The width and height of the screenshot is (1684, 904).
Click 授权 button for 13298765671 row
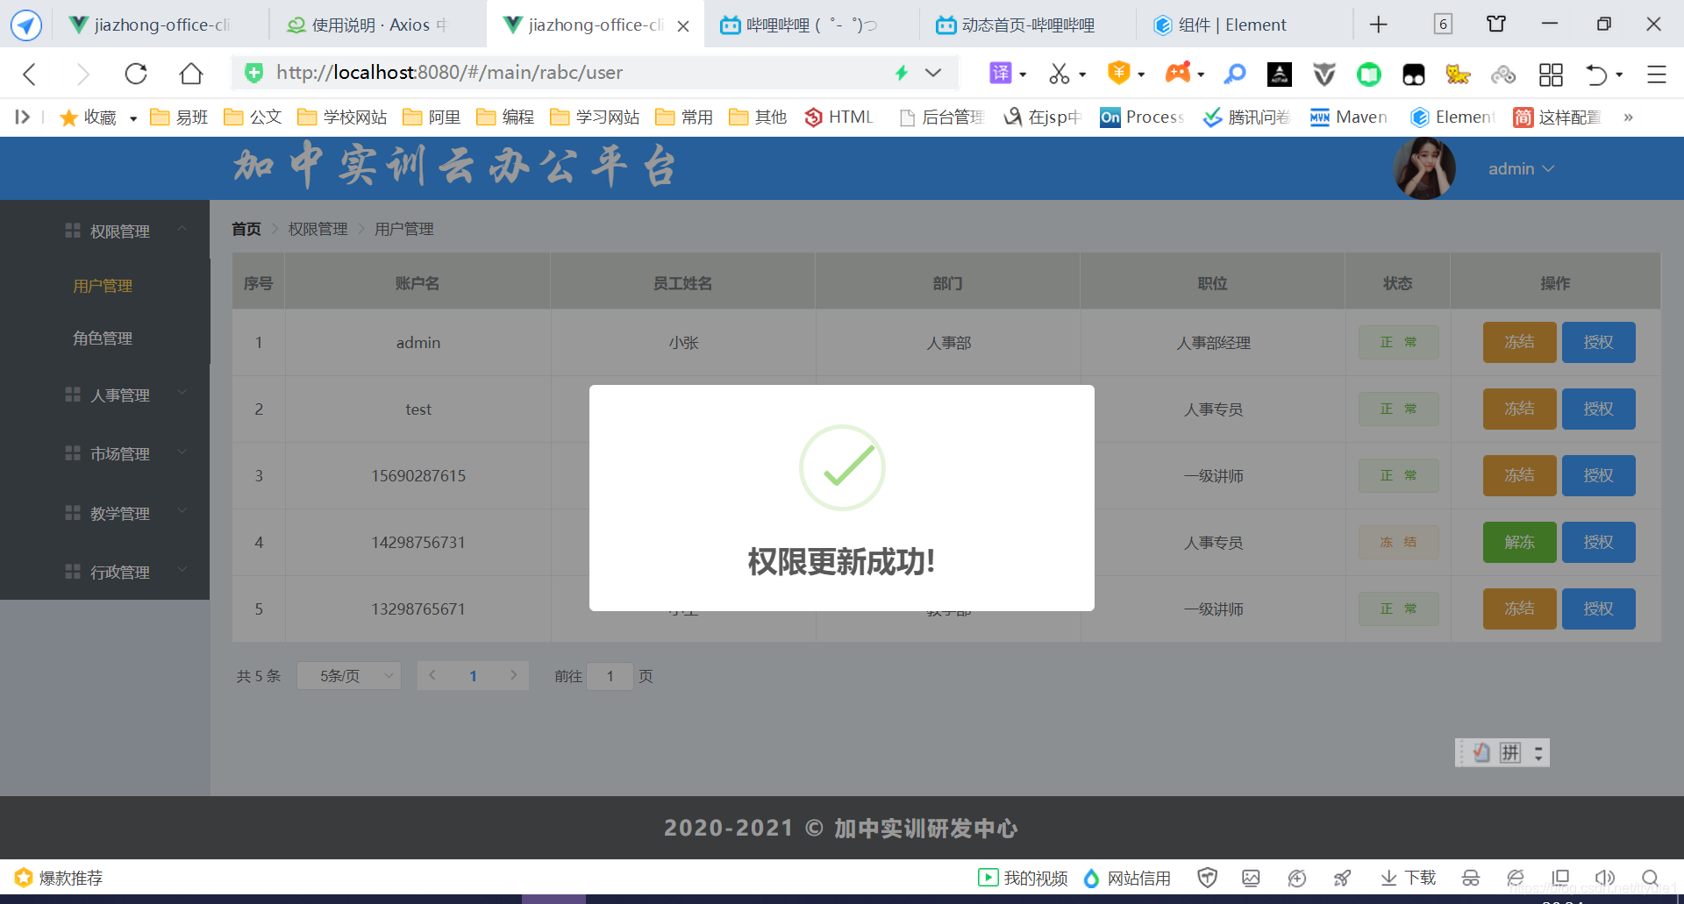pos(1598,609)
